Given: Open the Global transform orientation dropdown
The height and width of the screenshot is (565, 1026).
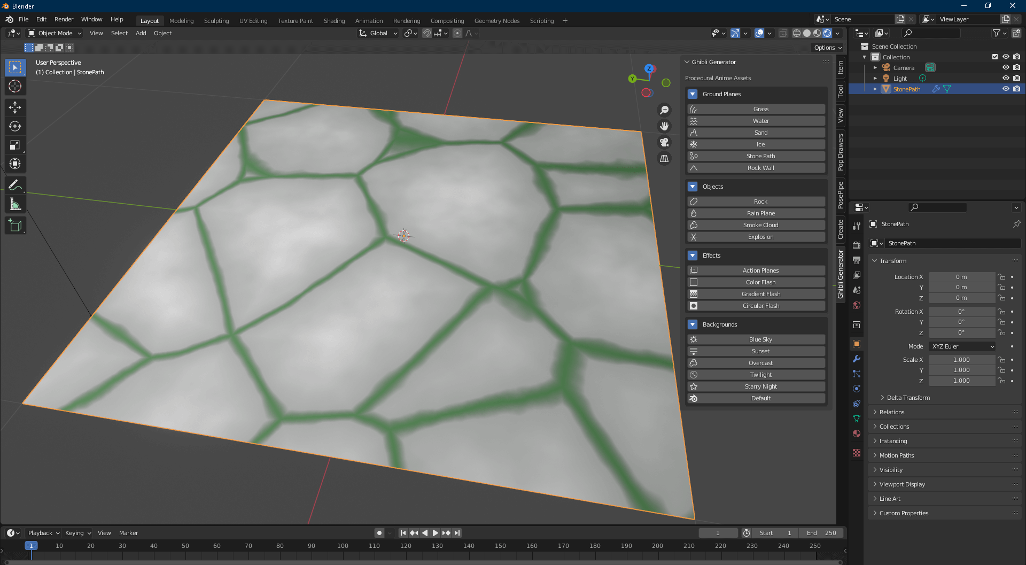Looking at the screenshot, I should (x=378, y=33).
